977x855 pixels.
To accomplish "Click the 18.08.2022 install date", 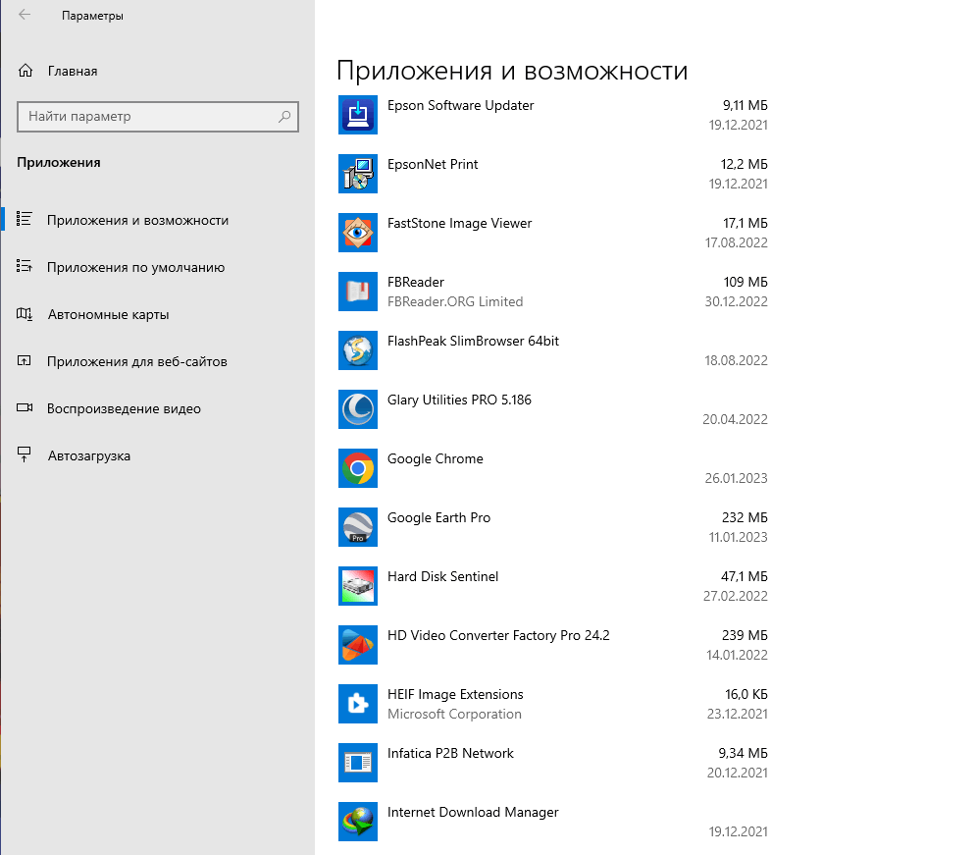I will 736,360.
